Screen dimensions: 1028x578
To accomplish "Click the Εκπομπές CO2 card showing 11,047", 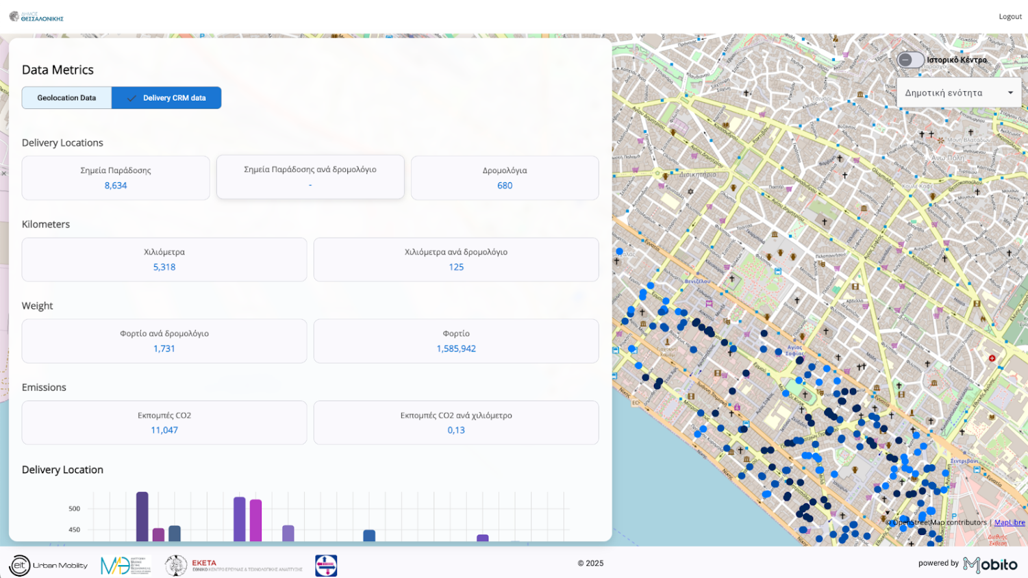I will (164, 423).
